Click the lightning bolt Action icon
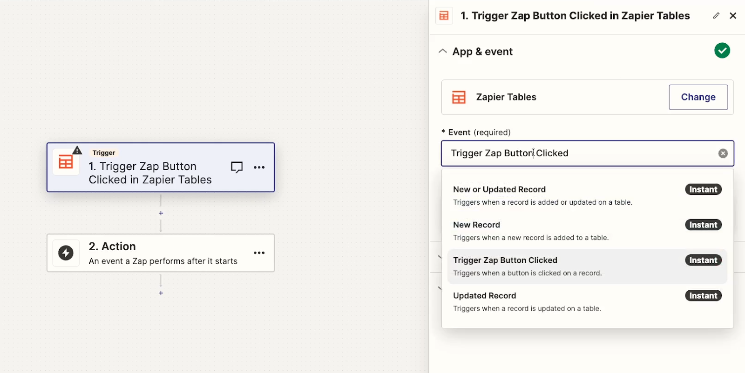Image resolution: width=745 pixels, height=373 pixels. pyautogui.click(x=66, y=253)
